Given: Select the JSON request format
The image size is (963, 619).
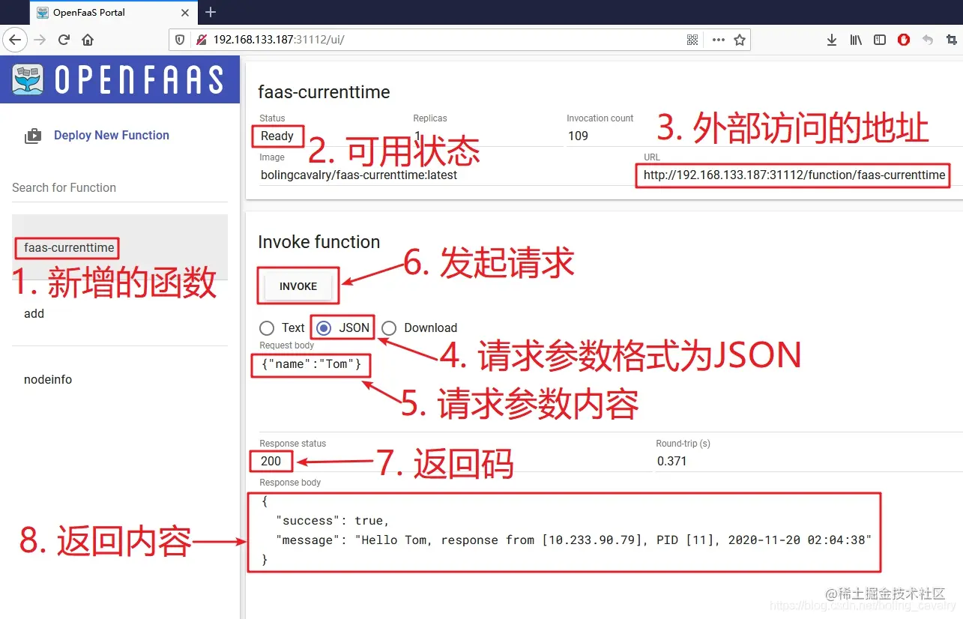Looking at the screenshot, I should pyautogui.click(x=323, y=327).
